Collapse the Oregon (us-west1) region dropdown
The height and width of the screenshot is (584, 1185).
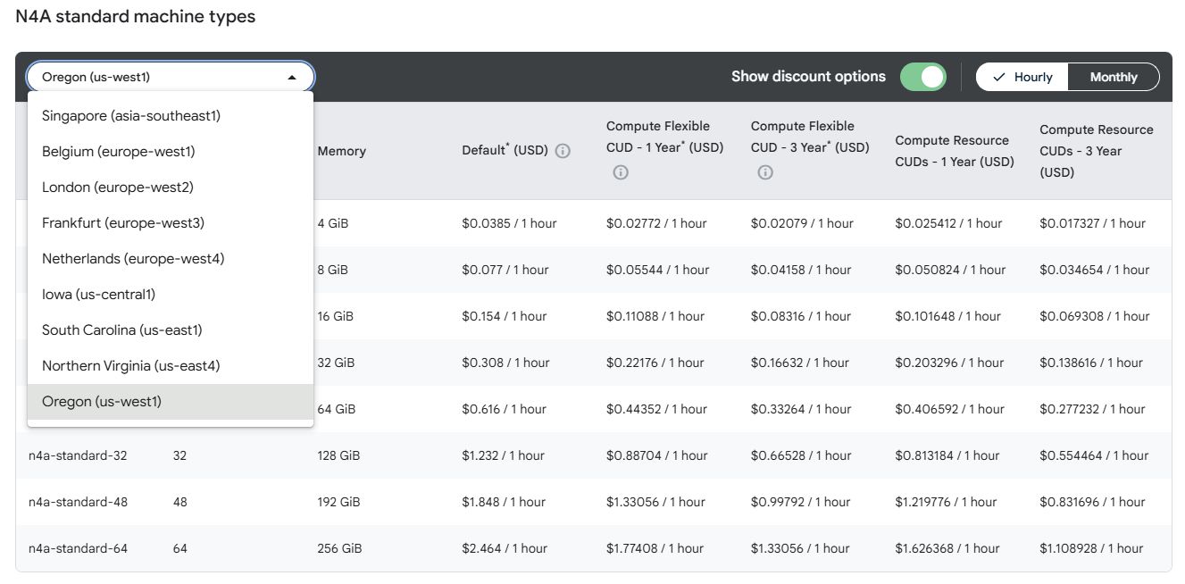click(170, 77)
